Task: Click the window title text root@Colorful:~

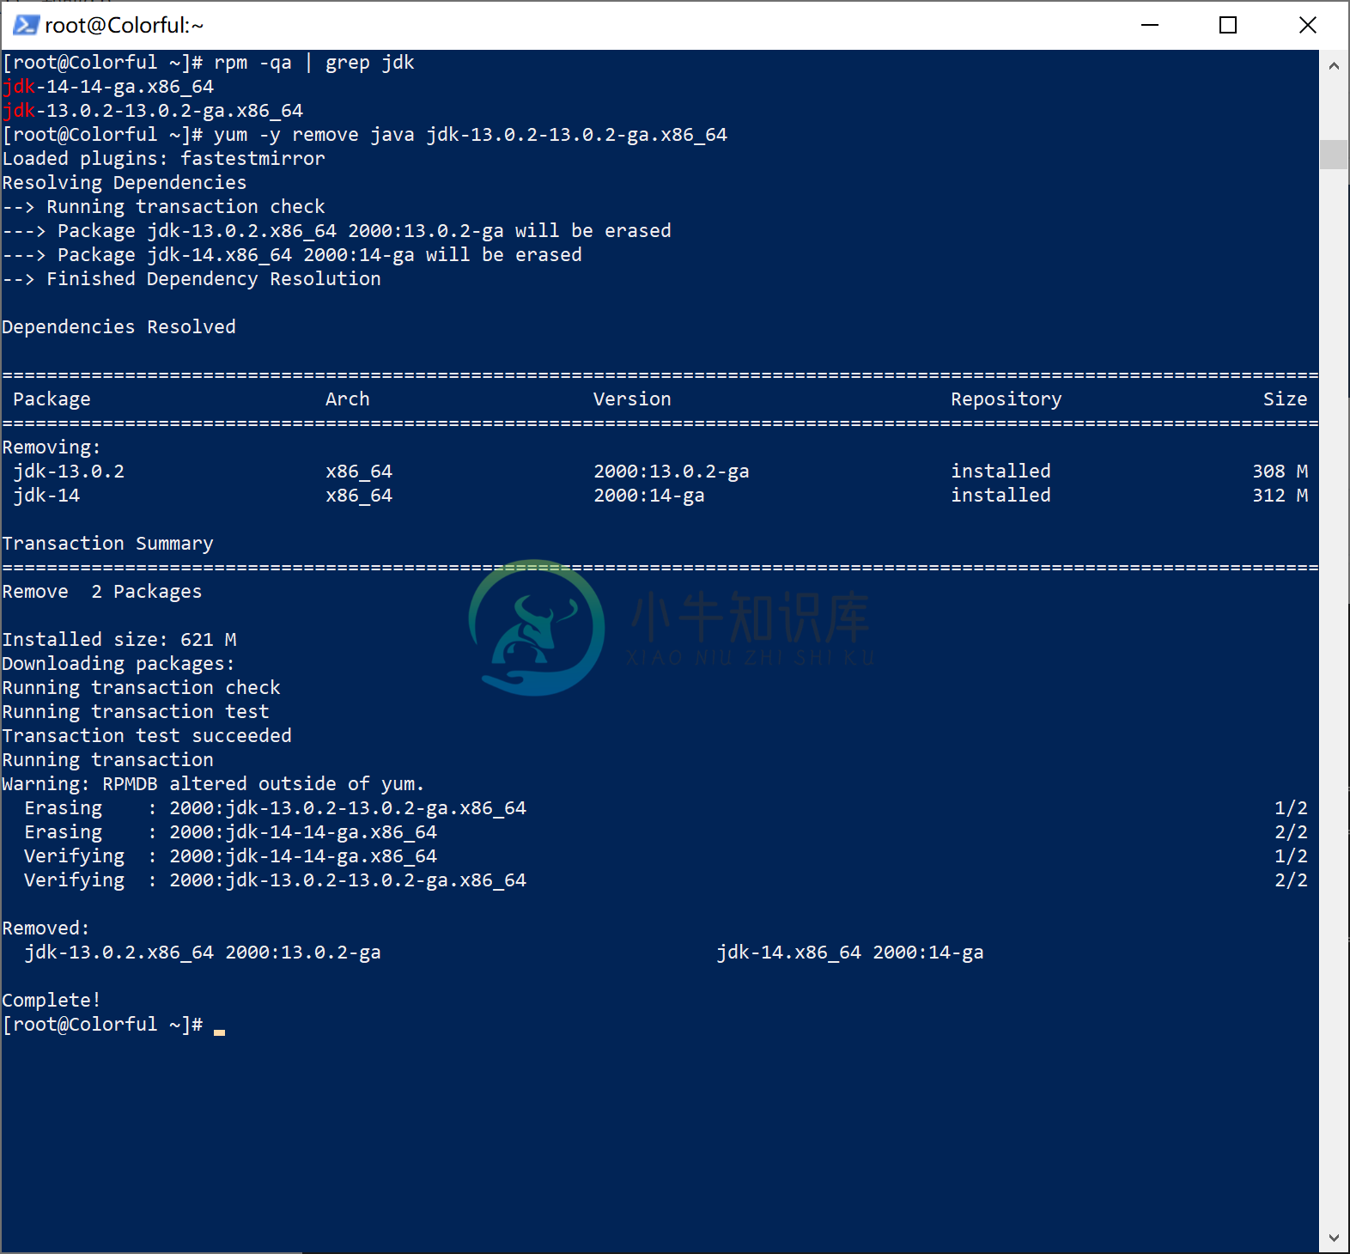Action: 124,26
